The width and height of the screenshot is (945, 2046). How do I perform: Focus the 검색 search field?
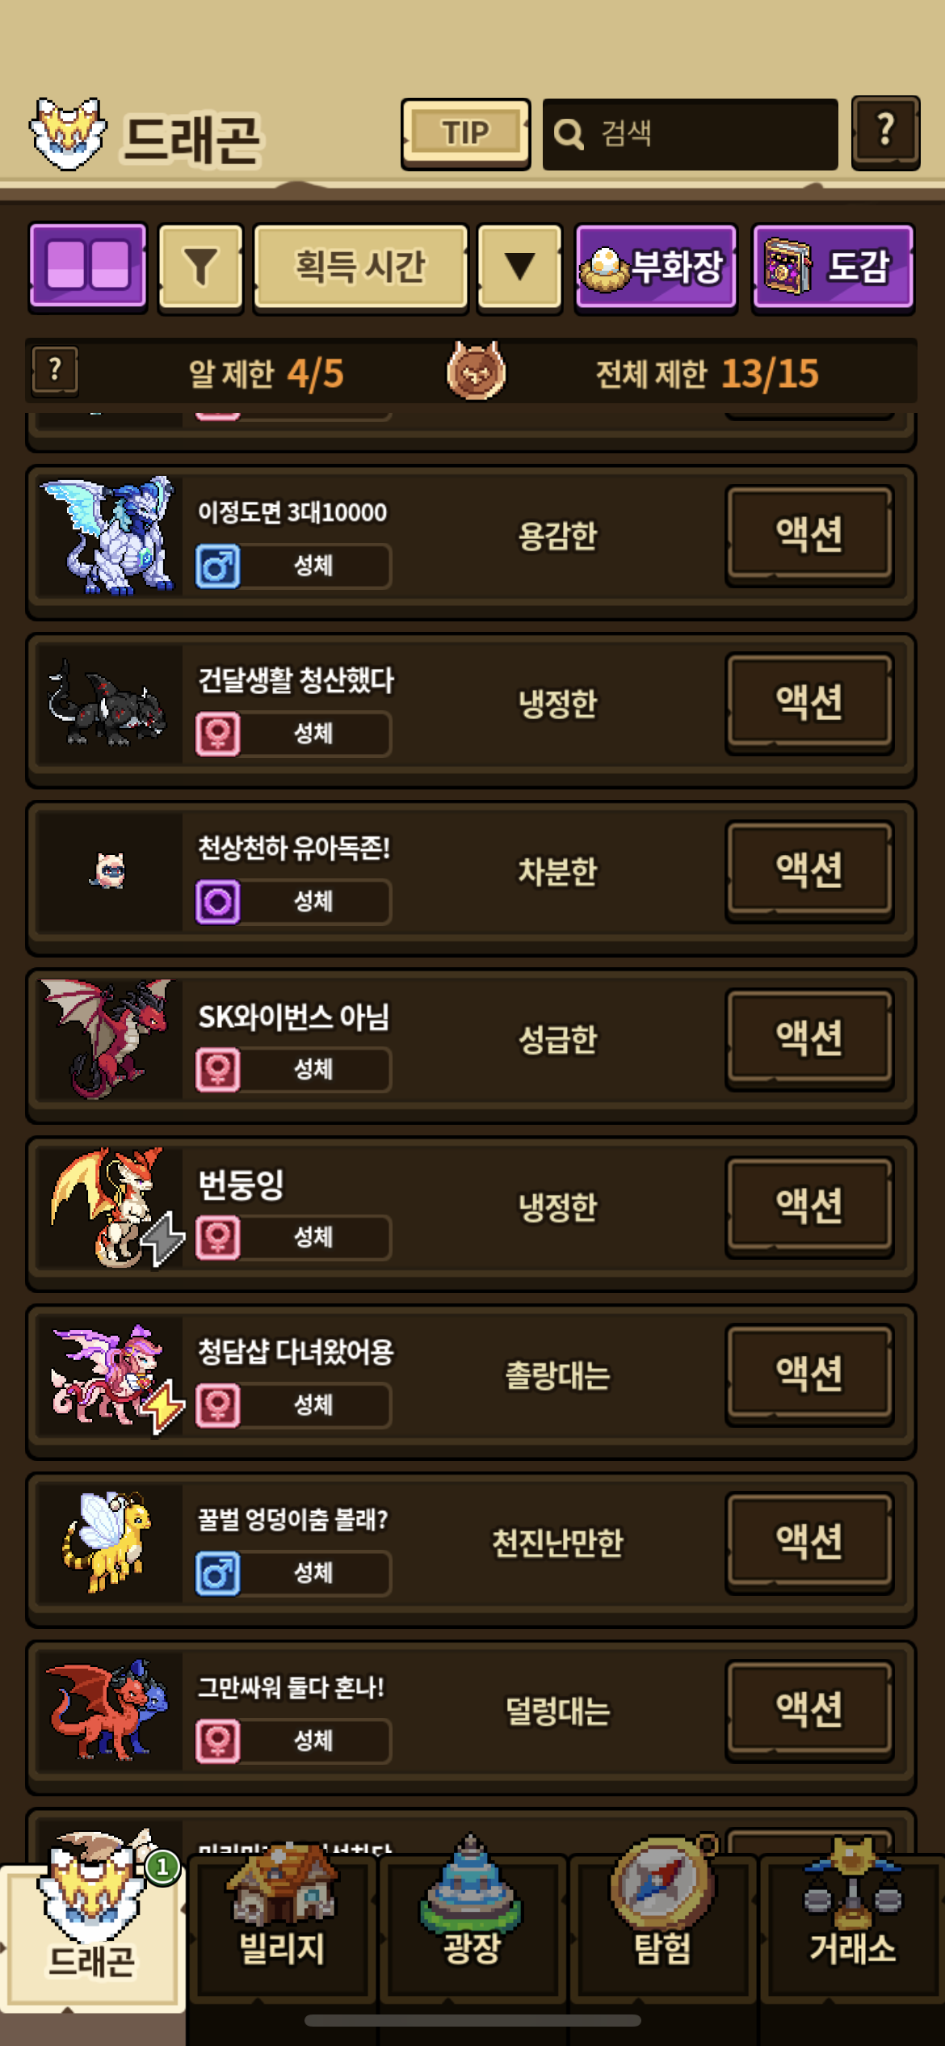[x=691, y=134]
